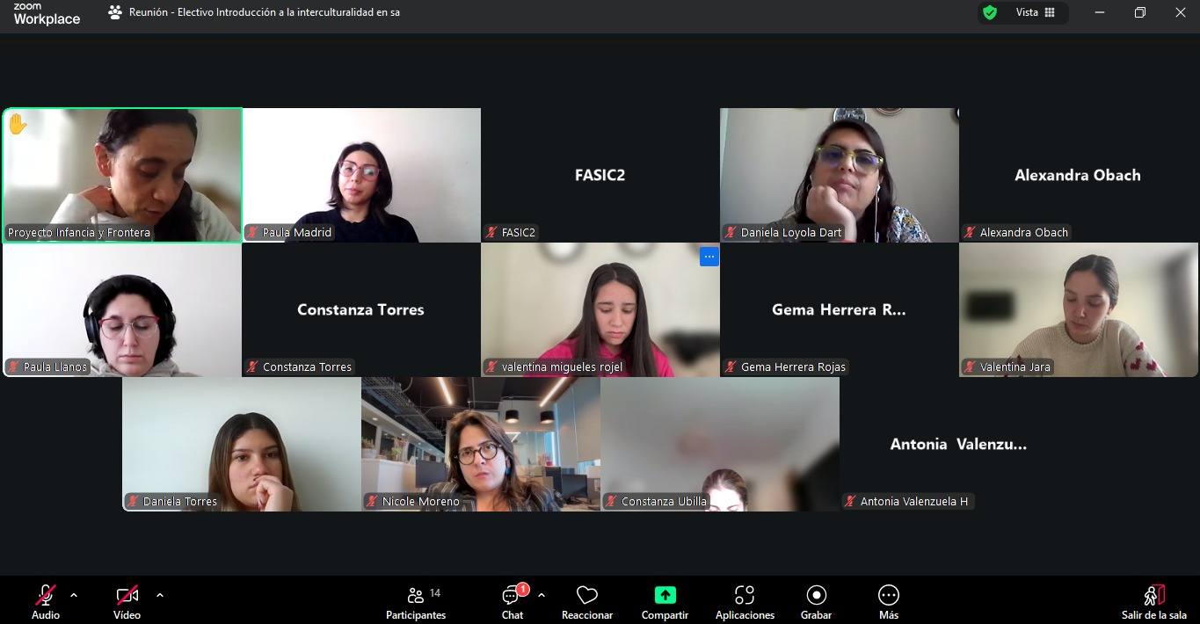Open the Participantes panel
Image resolution: width=1200 pixels, height=624 pixels.
[x=416, y=601]
